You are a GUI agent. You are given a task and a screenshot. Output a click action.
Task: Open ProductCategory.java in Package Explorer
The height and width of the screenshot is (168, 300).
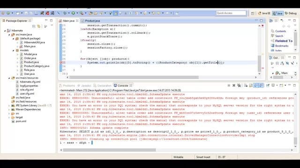(x=37, y=66)
